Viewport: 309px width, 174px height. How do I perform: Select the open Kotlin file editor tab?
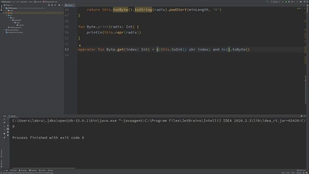70,5
